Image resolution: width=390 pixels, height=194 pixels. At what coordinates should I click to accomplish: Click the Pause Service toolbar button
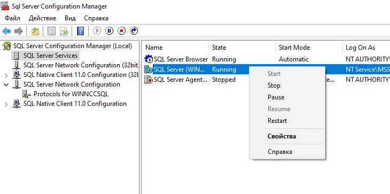click(109, 31)
